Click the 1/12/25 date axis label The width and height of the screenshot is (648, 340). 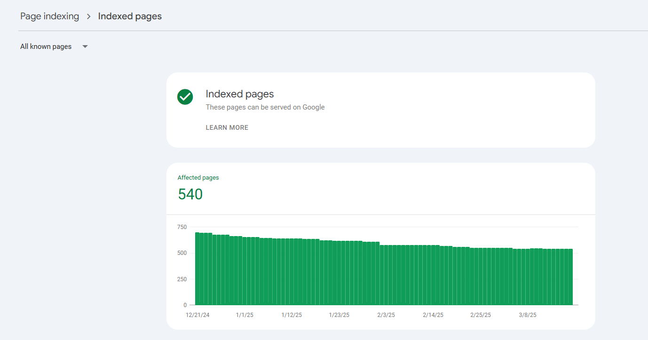pos(292,315)
